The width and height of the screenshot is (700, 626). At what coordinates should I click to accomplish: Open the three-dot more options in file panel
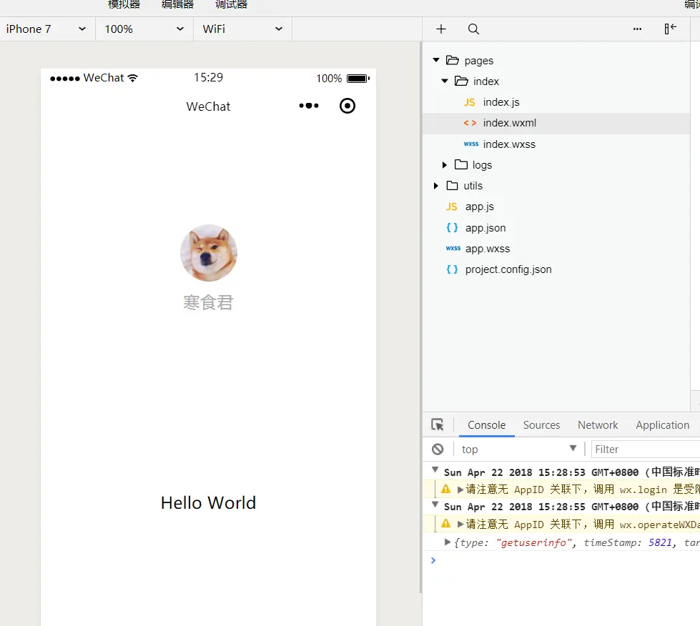click(x=638, y=29)
